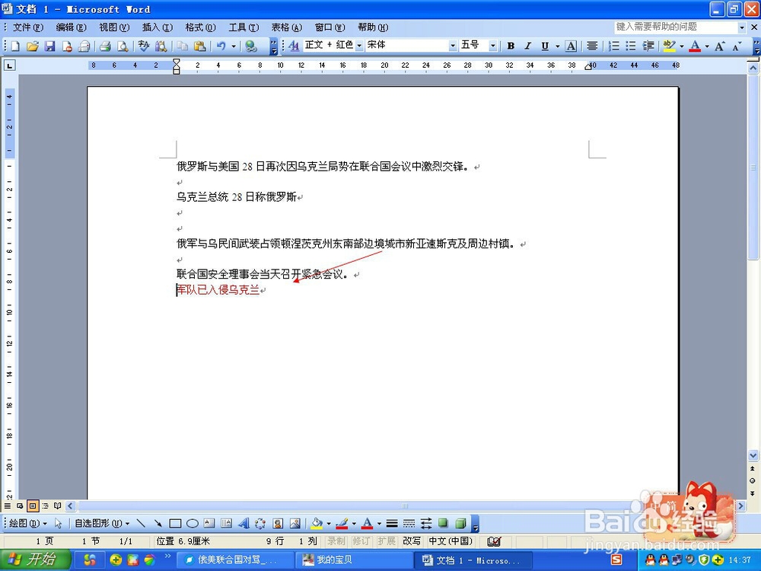Choose arrow style in drawing toolbar
761x571 pixels.
(x=425, y=524)
